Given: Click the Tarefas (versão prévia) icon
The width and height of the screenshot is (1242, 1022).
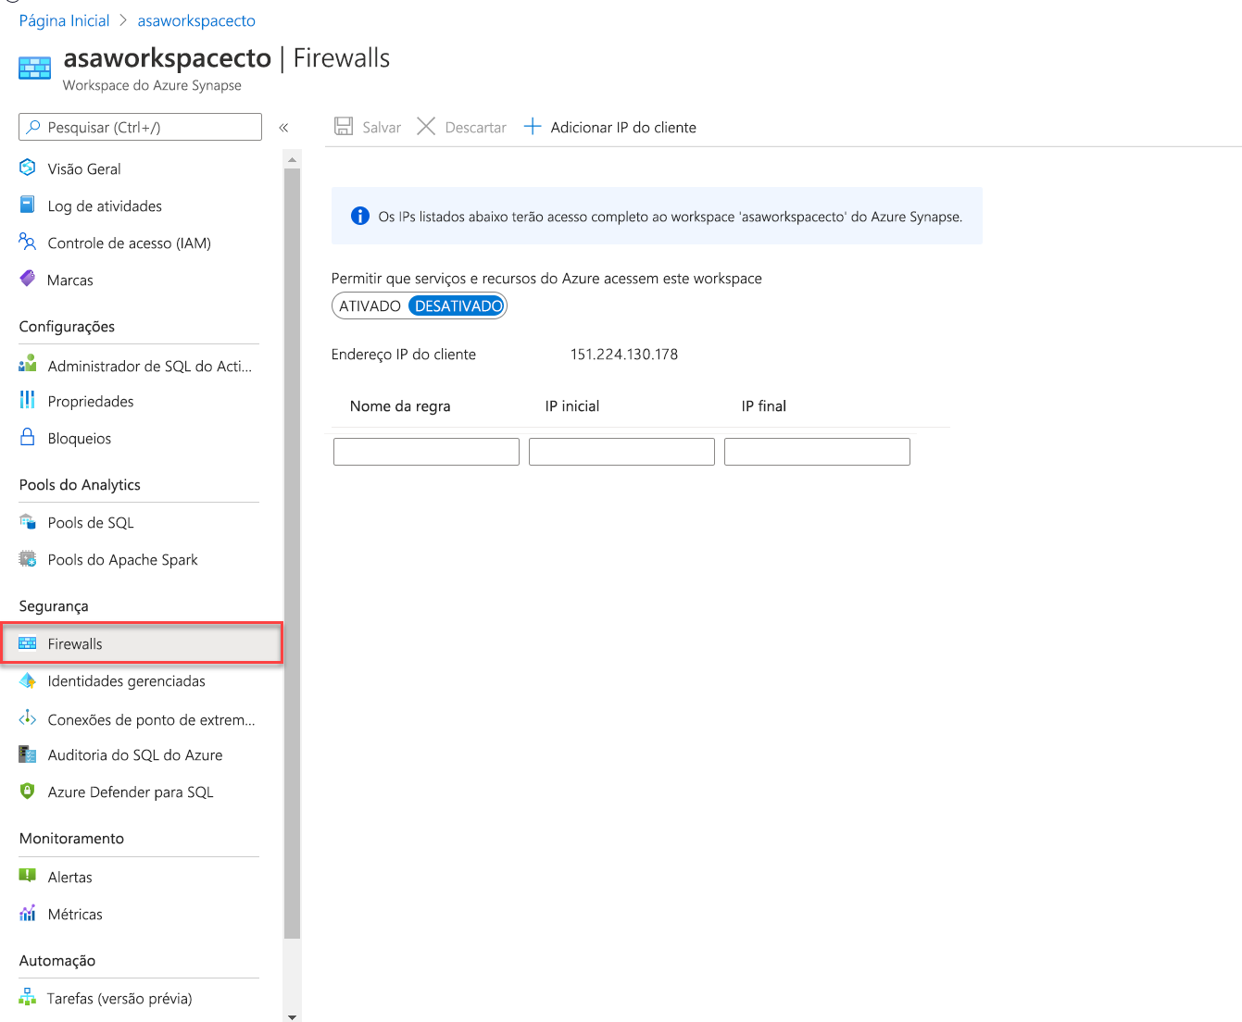Looking at the screenshot, I should [x=28, y=998].
